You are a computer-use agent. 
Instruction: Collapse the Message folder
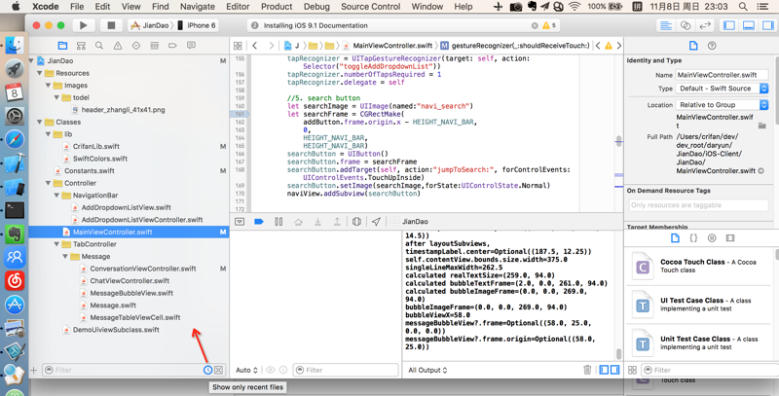click(x=65, y=256)
